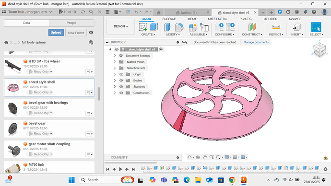Expand the Document Settings tree node
The image size is (331, 186).
[x=115, y=56]
